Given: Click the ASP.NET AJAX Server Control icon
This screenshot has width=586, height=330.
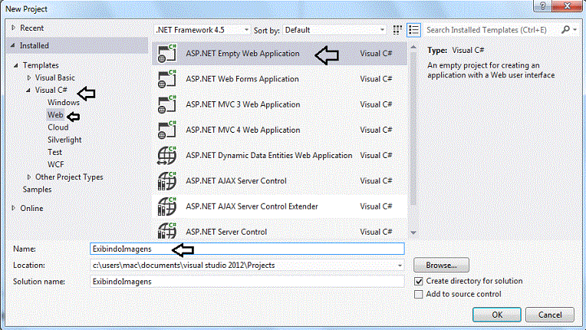Looking at the screenshot, I should click(166, 181).
